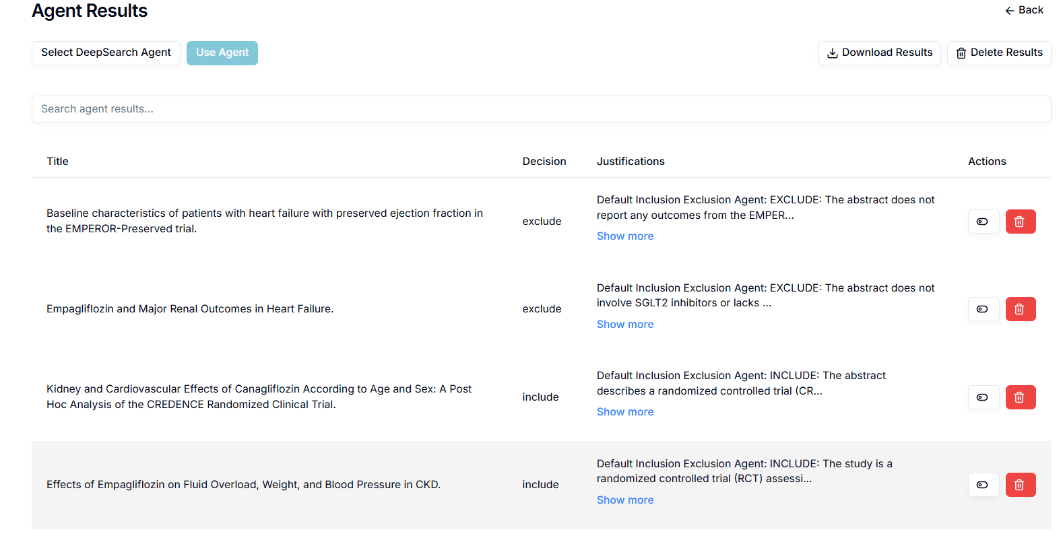Flip the toggle for Empagliflozin Fluid Overload row
Viewport: 1063px width, 538px height.
[983, 485]
